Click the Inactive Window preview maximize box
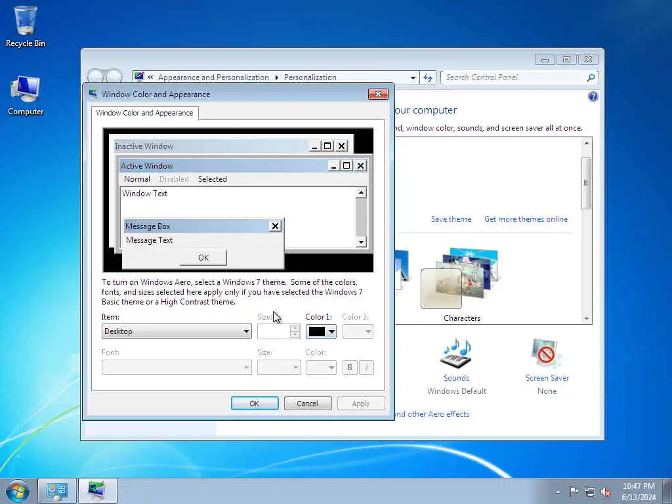Viewport: 672px width, 504px height. point(328,146)
